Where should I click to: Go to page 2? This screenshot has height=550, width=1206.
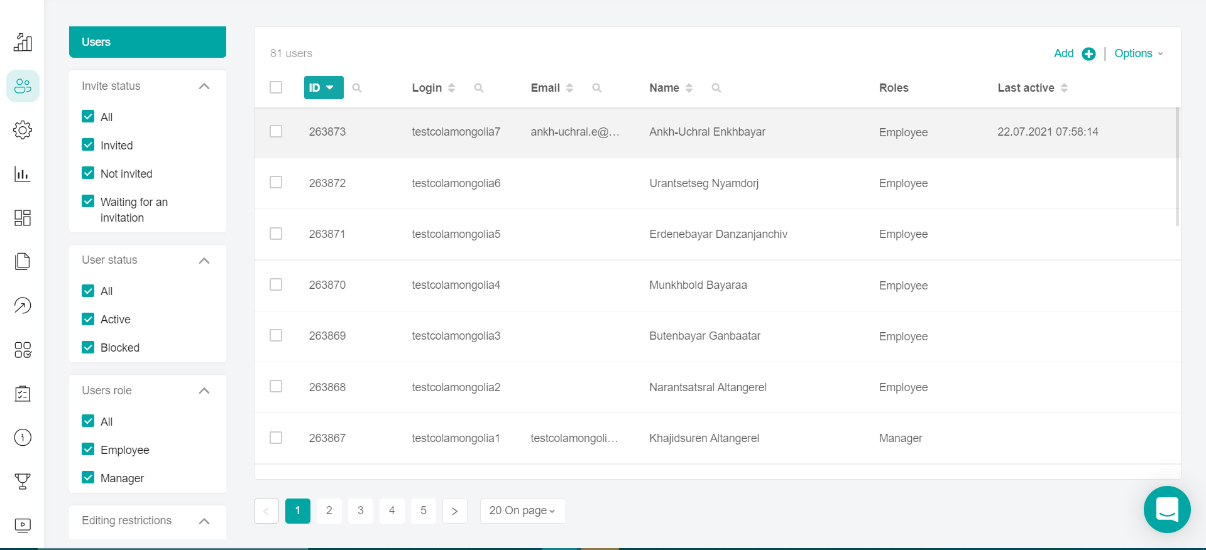tap(329, 511)
